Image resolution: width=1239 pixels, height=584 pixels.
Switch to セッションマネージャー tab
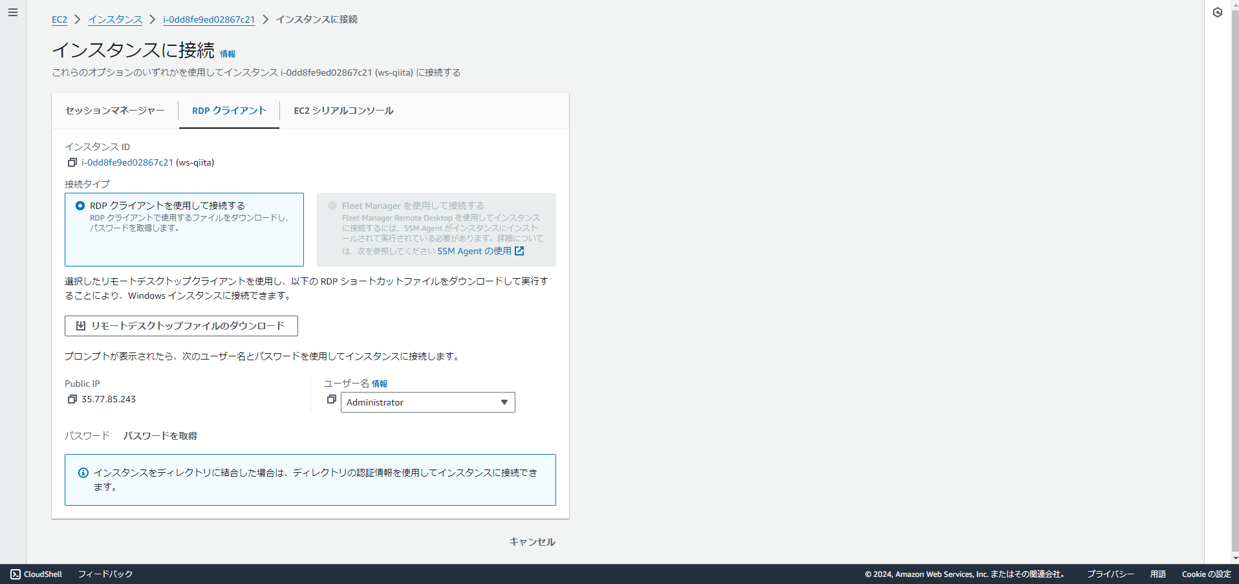[115, 111]
